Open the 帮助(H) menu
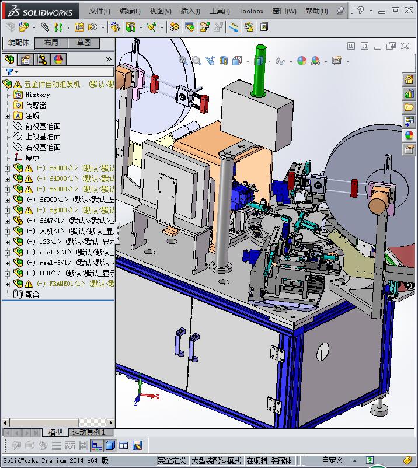Screen dimensions: 418x468 317,11
